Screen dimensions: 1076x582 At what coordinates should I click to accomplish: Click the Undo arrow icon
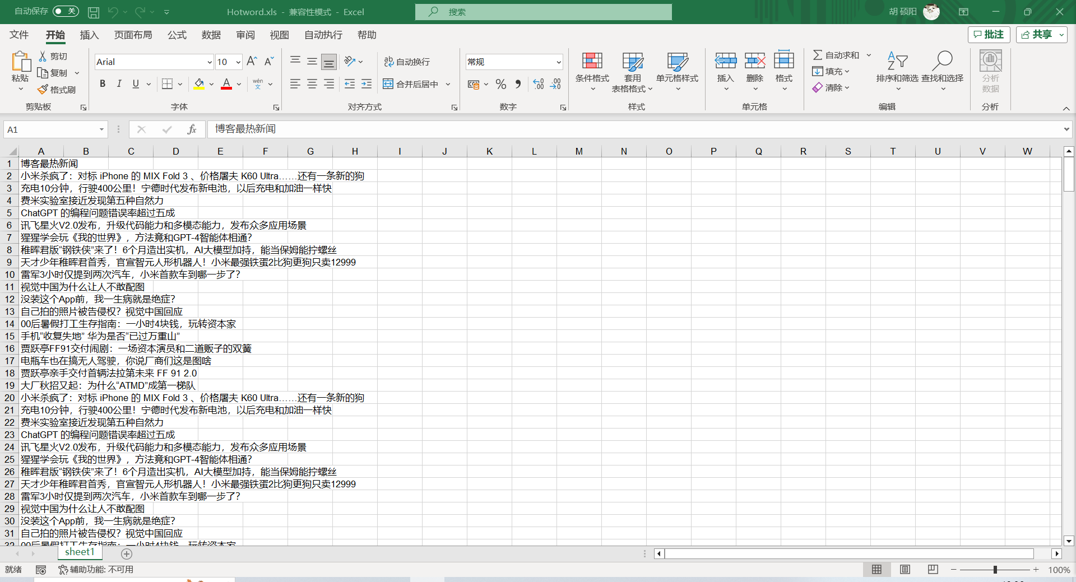point(113,12)
